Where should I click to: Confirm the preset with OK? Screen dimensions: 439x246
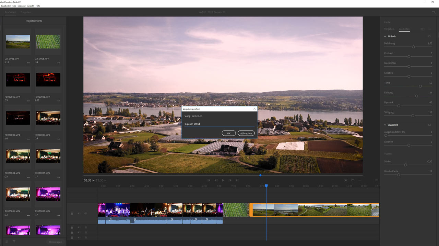(229, 133)
